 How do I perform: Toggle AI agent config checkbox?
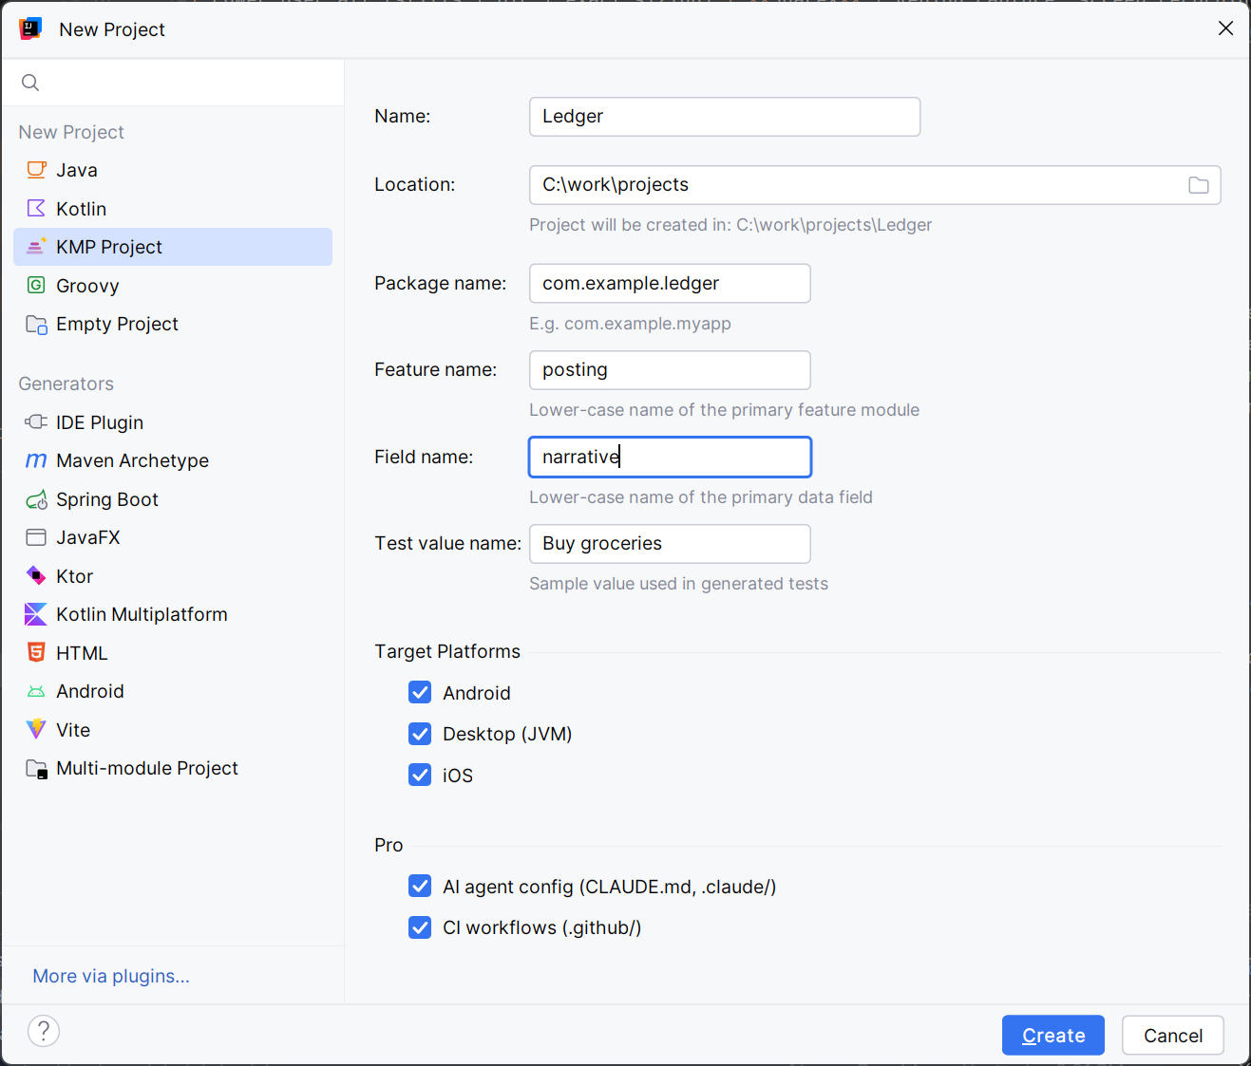click(x=420, y=887)
